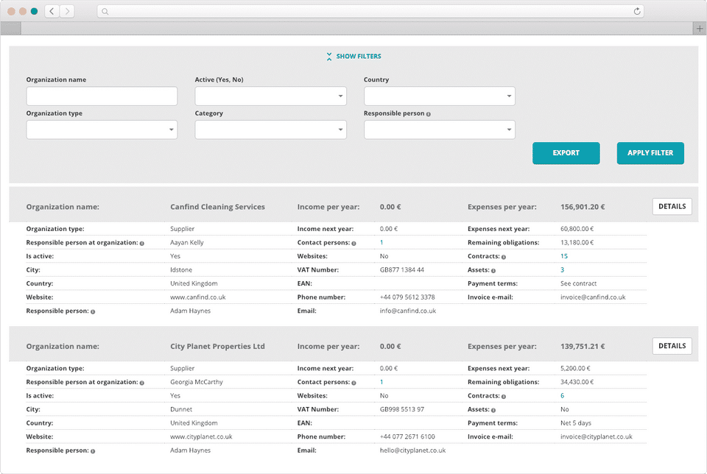Click website www.cityplanet.co.uk

[201, 436]
